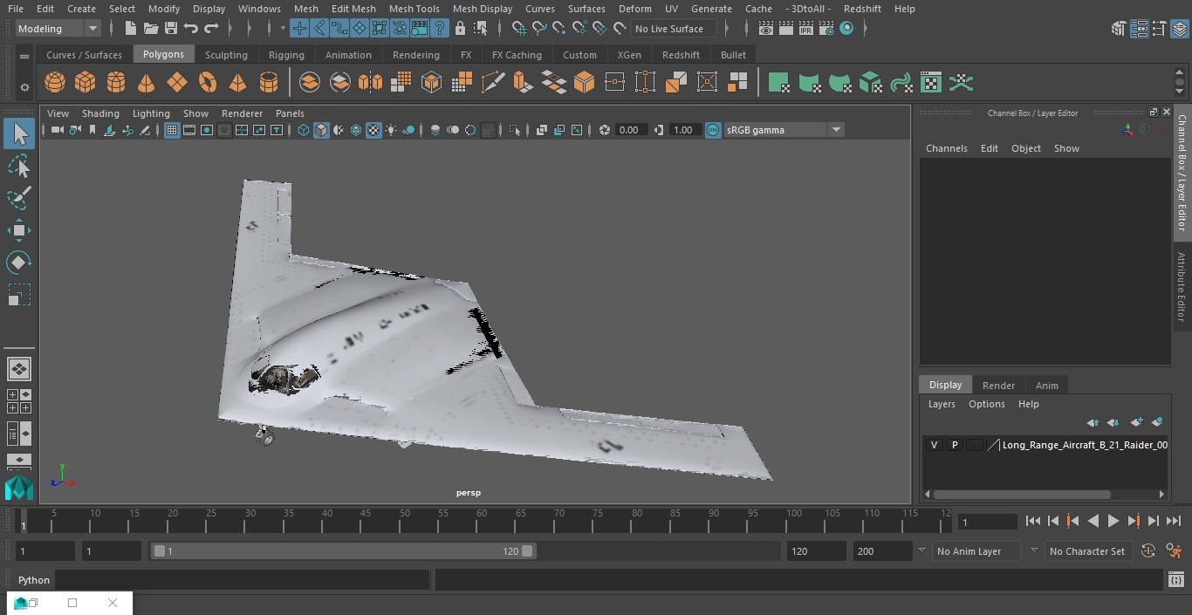Open the Options menu in Layer Editor
This screenshot has height=615, width=1192.
click(x=987, y=404)
